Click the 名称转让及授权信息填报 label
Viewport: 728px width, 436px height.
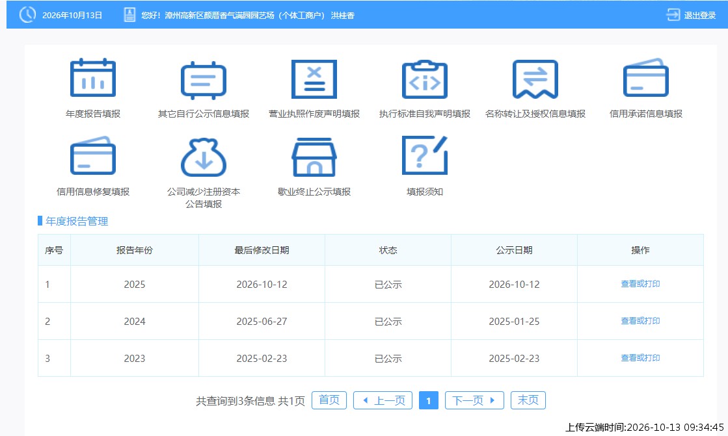click(x=535, y=114)
